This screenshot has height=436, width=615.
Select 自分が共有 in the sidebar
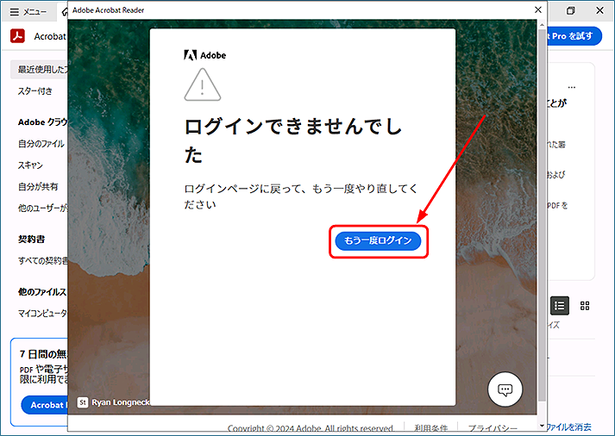tap(38, 186)
